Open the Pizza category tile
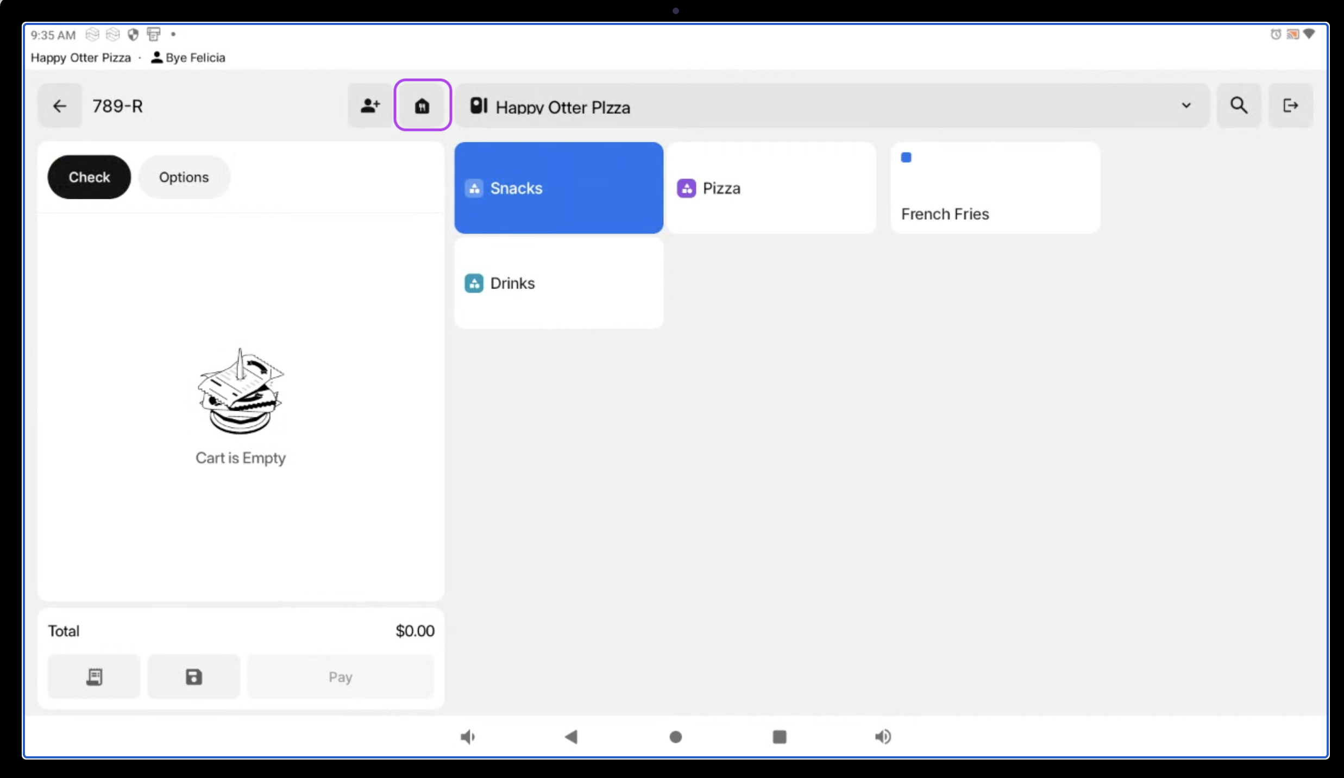Viewport: 1344px width, 778px height. (771, 188)
